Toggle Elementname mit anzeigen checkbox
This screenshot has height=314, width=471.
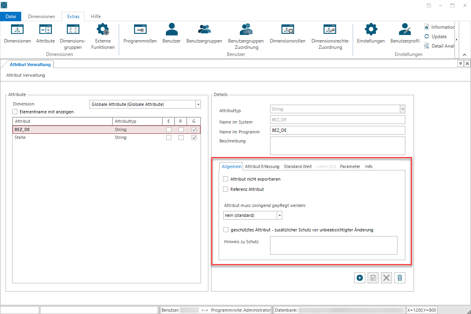pos(15,112)
